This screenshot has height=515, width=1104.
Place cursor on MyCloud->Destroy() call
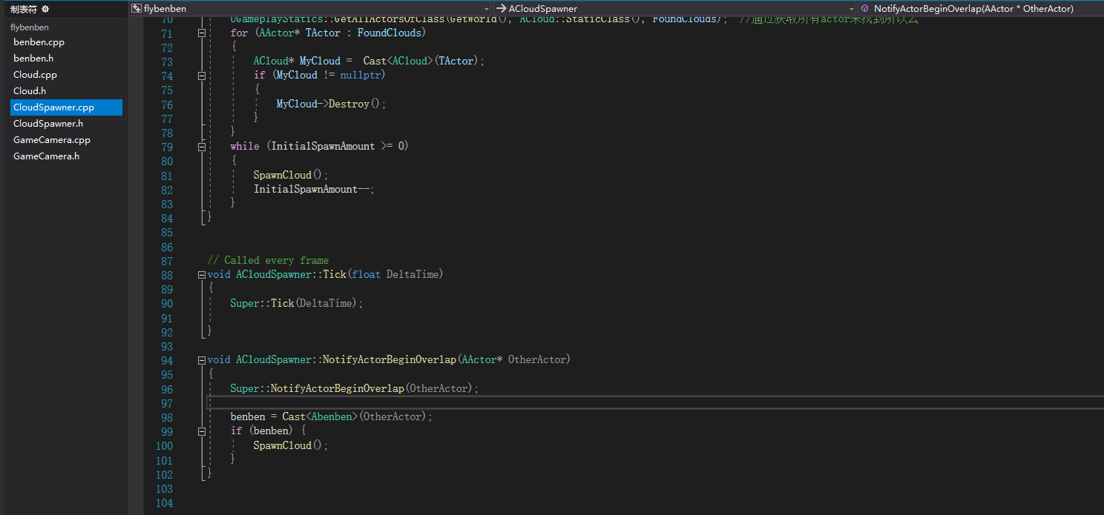[331, 104]
